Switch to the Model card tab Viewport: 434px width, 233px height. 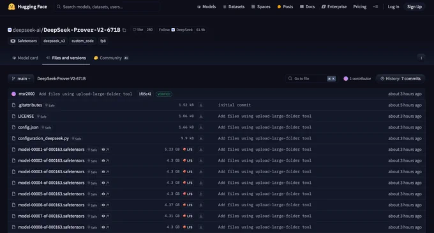pos(25,58)
